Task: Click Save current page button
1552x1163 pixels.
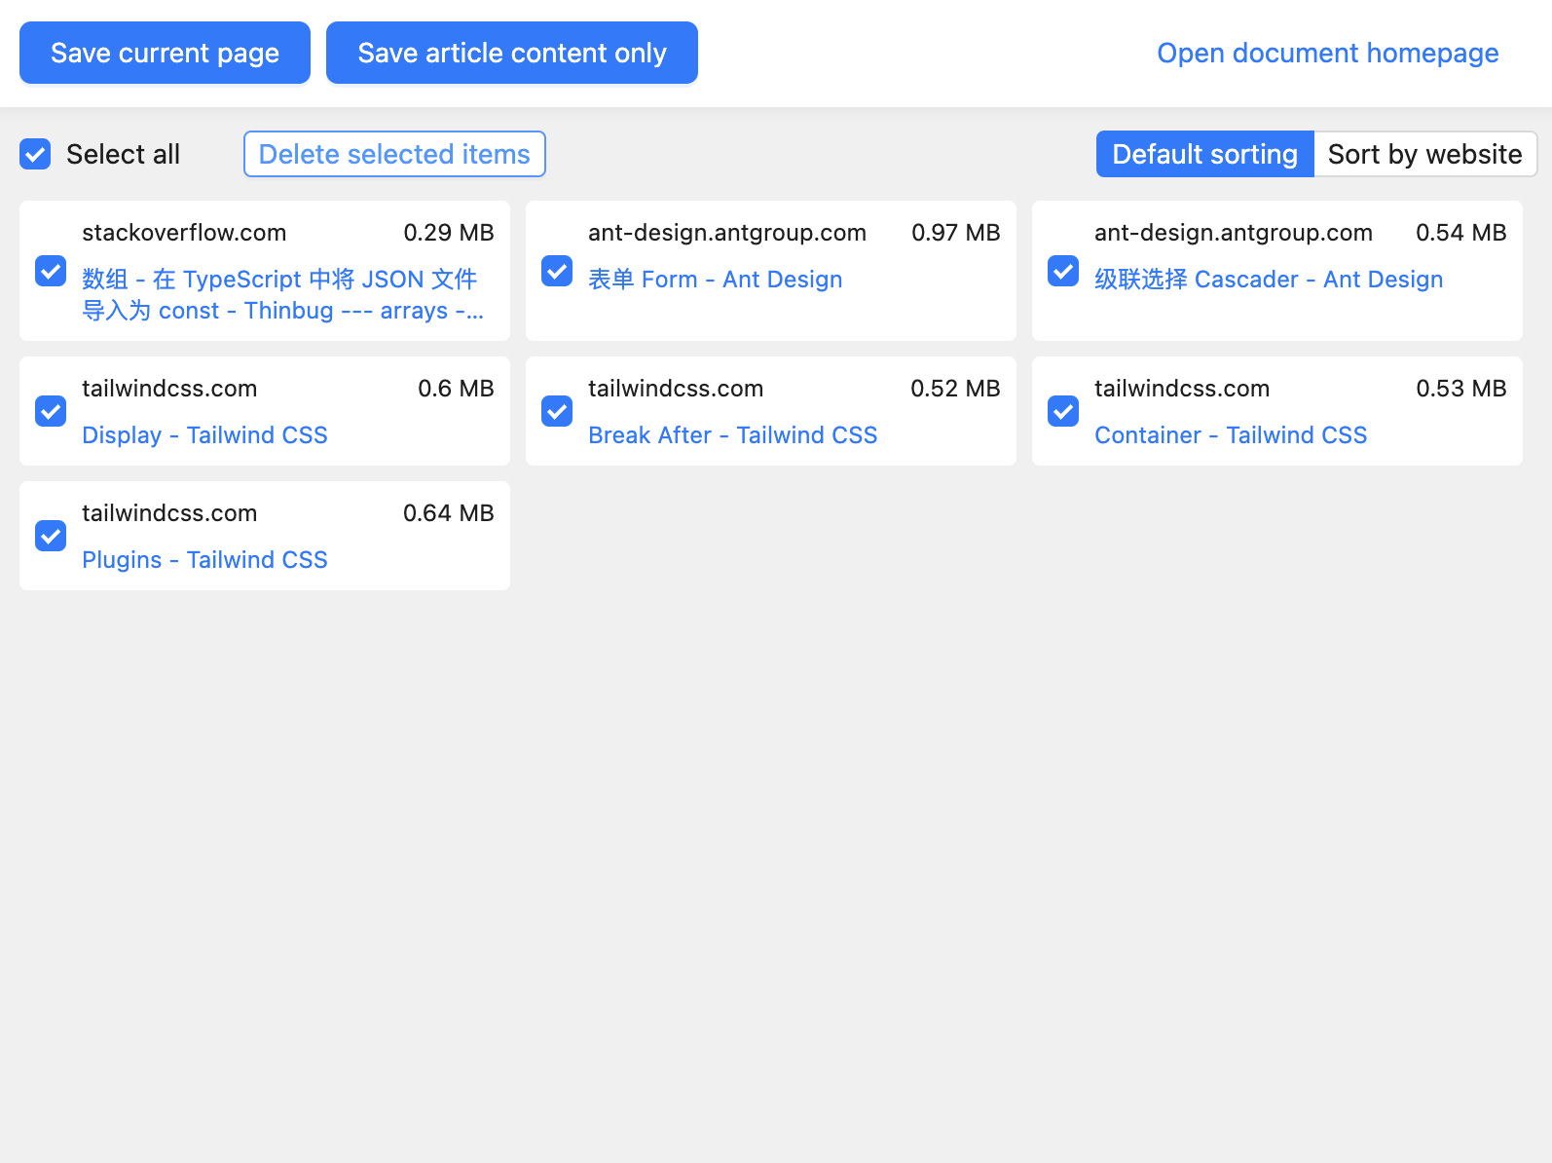Action: [x=165, y=53]
